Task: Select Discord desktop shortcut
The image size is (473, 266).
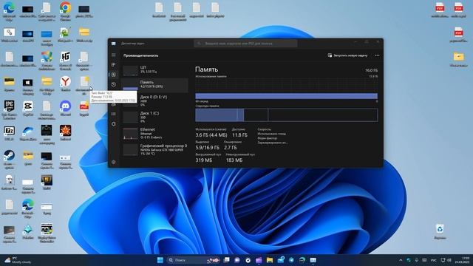Action: pyautogui.click(x=66, y=109)
